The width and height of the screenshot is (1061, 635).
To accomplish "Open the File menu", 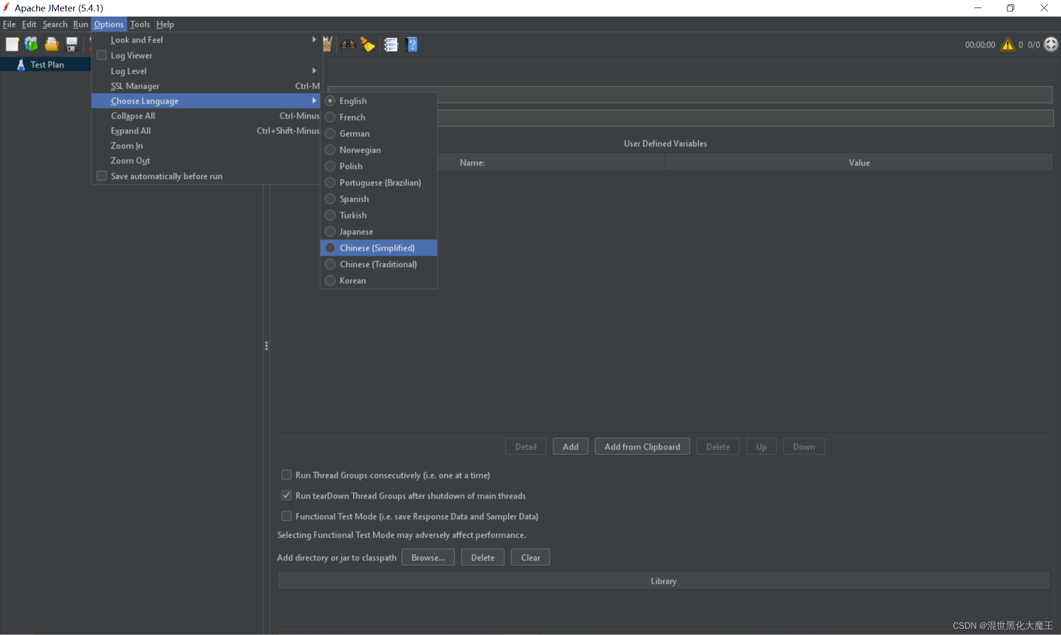I will pos(9,24).
